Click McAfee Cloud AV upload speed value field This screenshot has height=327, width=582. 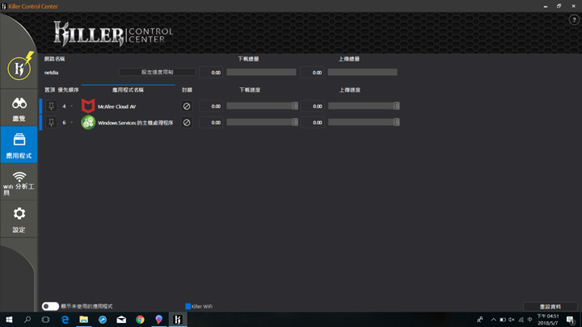pyautogui.click(x=312, y=106)
